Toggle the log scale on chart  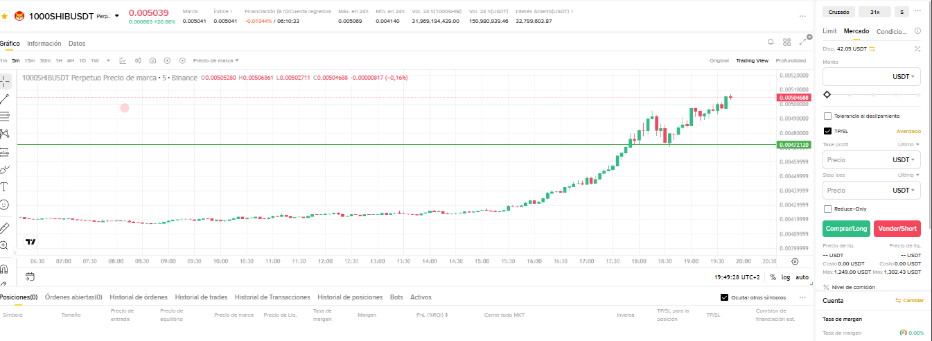point(786,277)
